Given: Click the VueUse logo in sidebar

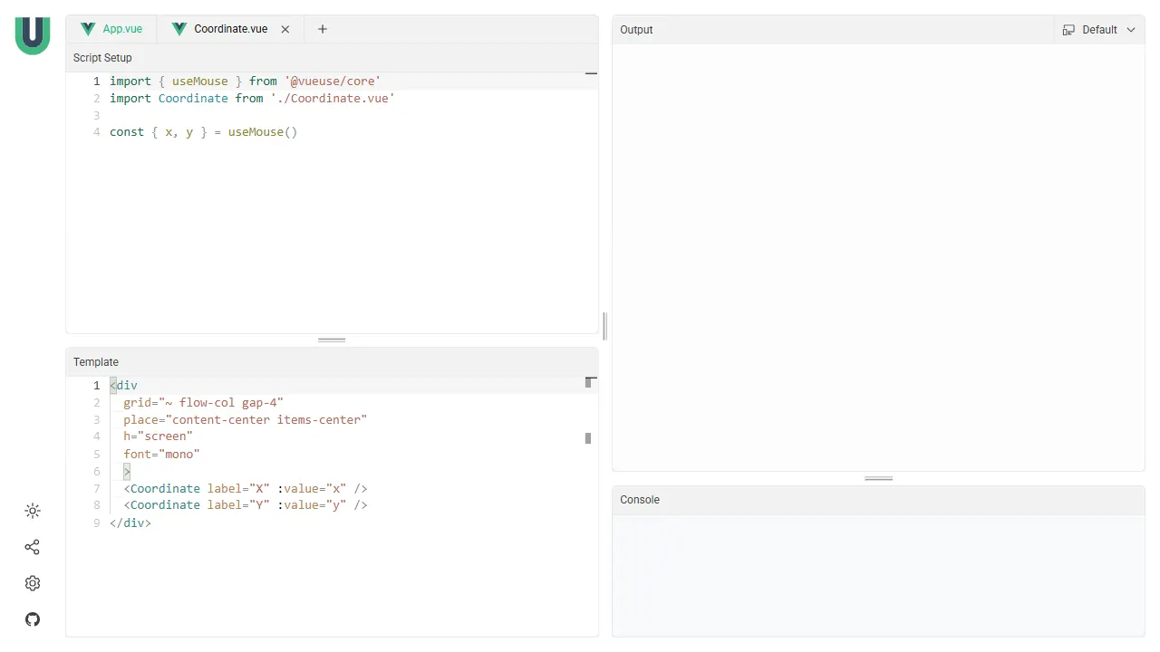Looking at the screenshot, I should 33,35.
